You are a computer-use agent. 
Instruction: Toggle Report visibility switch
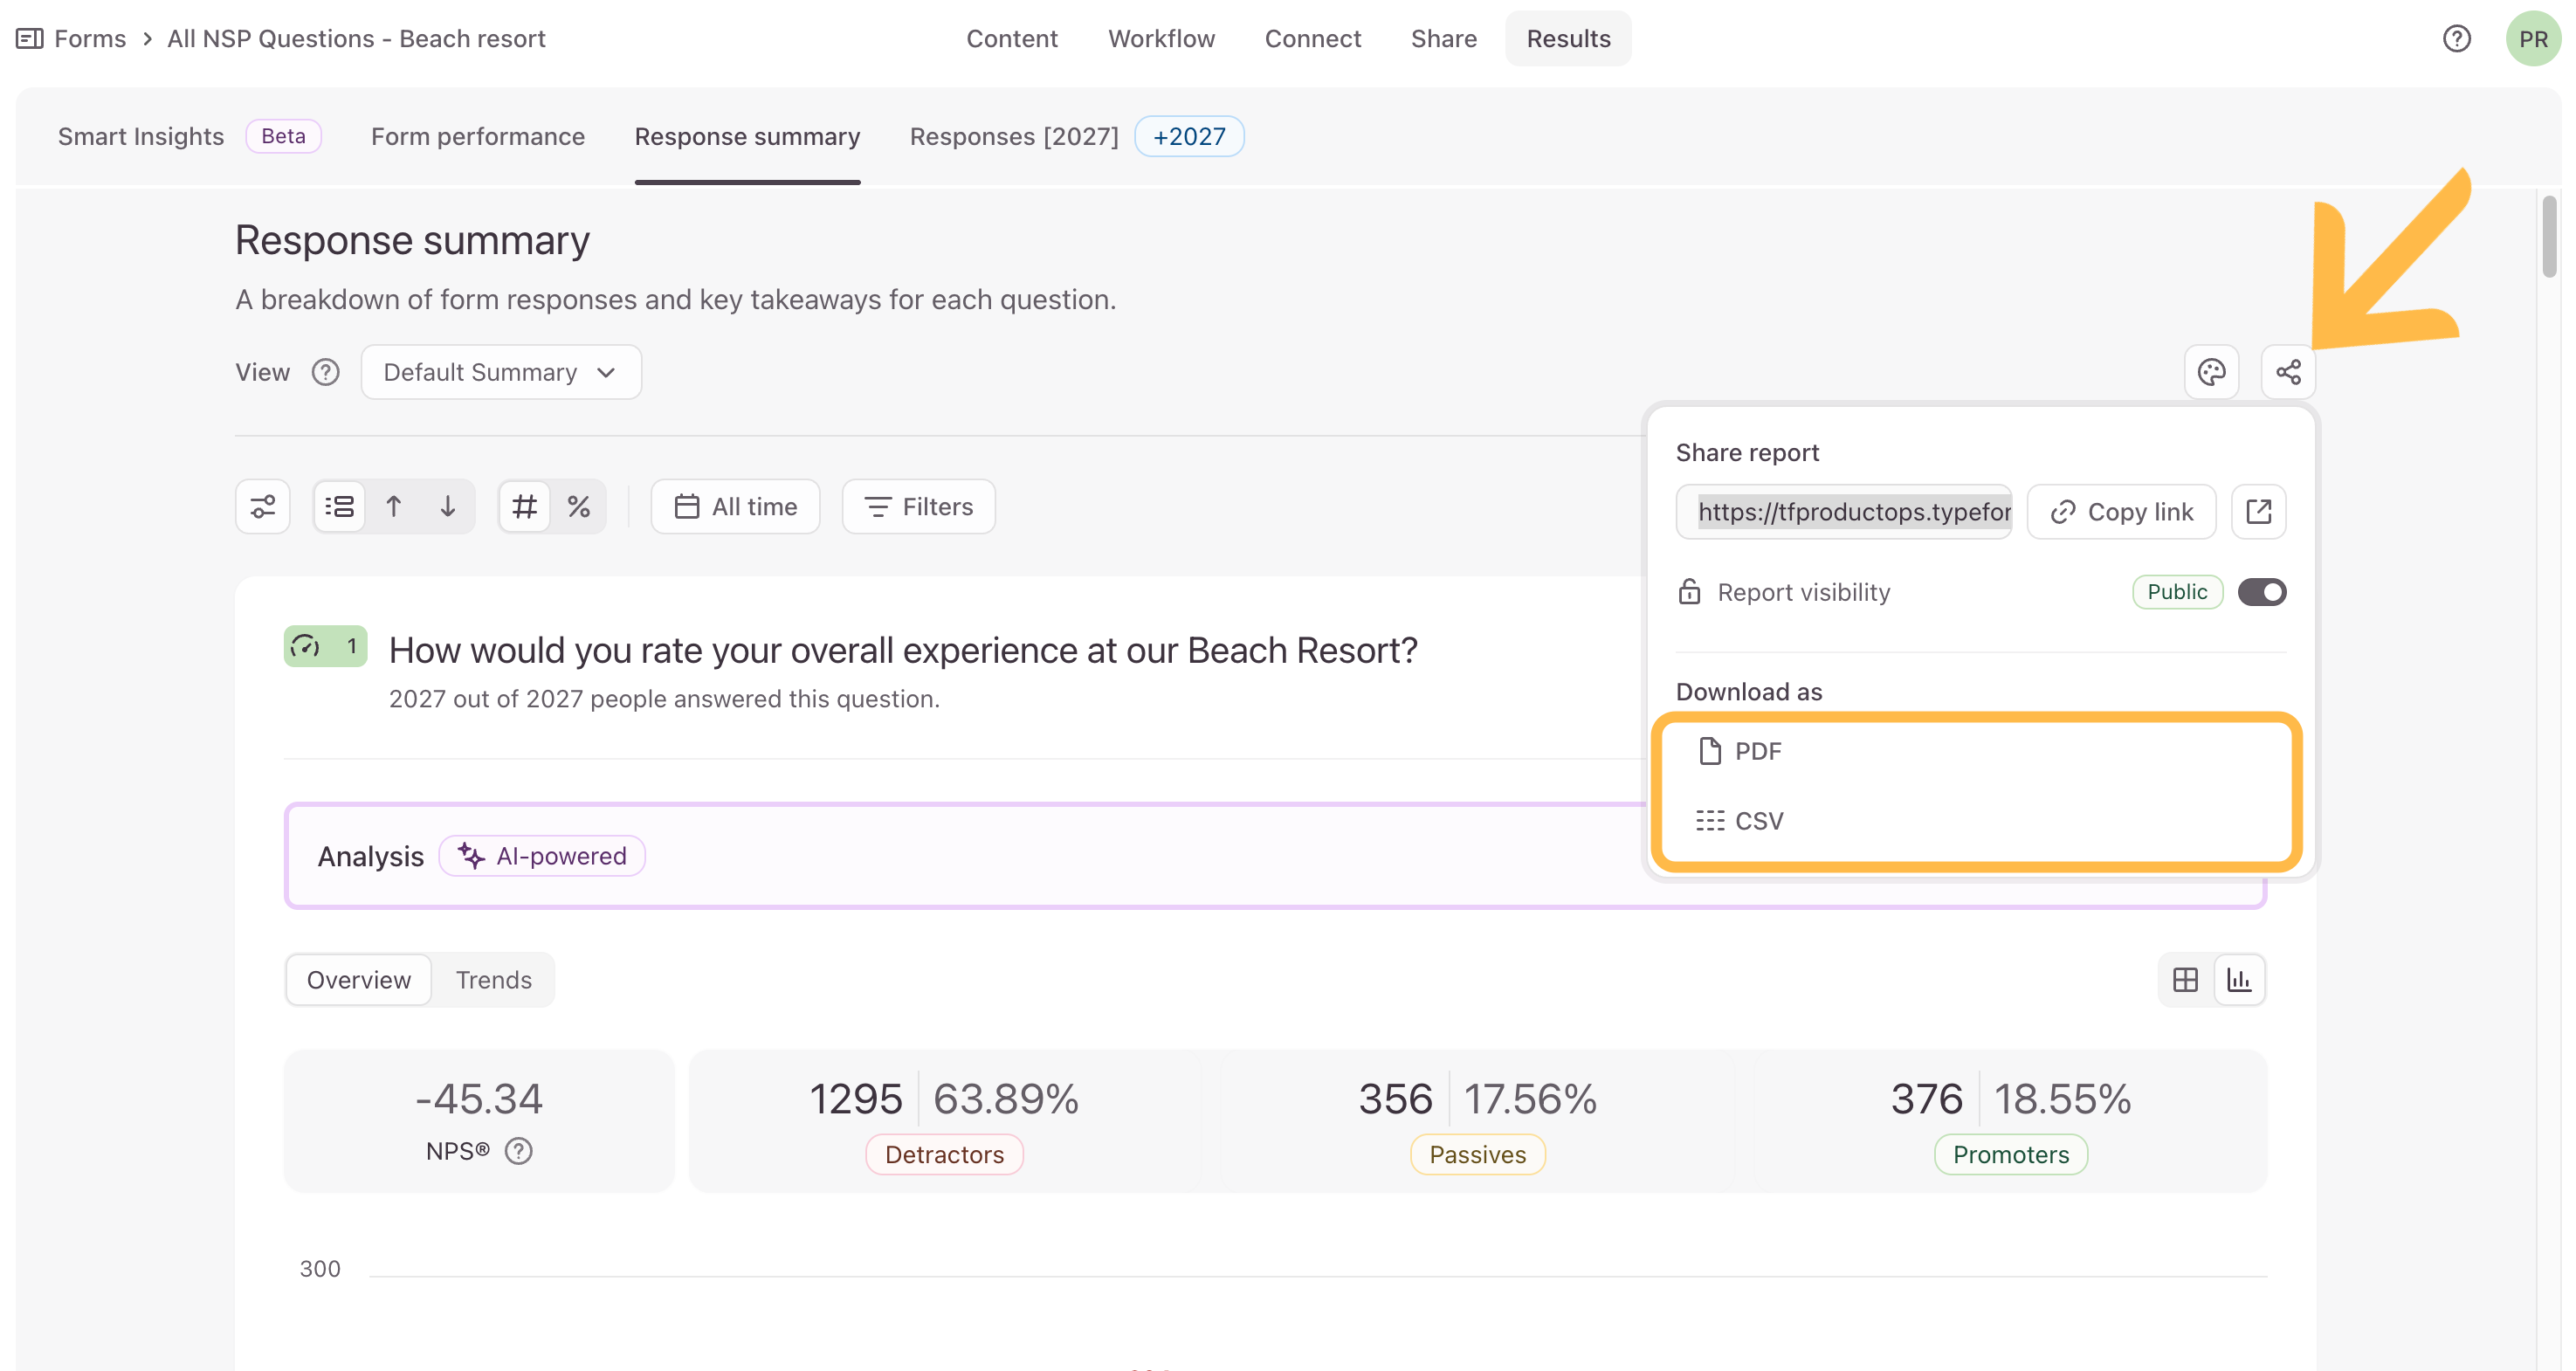pos(2261,592)
